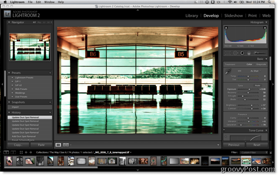Create a new snapshot with plus
This screenshot has width=278, height=175.
[x=50, y=102]
